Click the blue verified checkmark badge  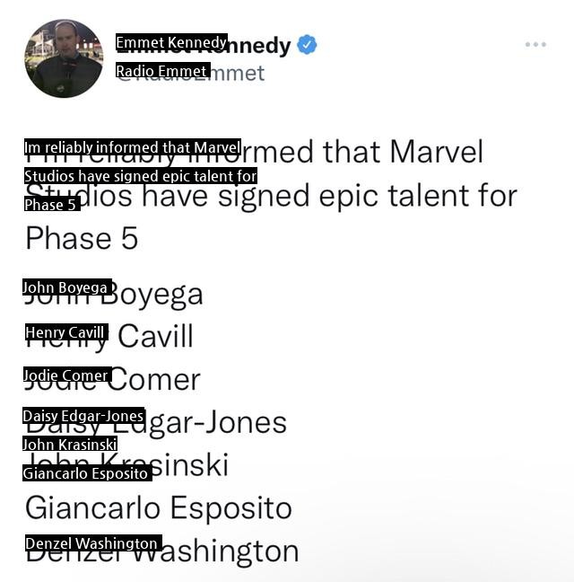(x=307, y=45)
